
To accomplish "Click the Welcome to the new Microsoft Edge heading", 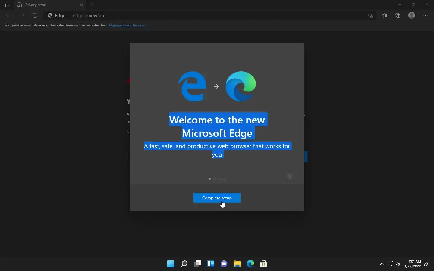I will point(217,126).
